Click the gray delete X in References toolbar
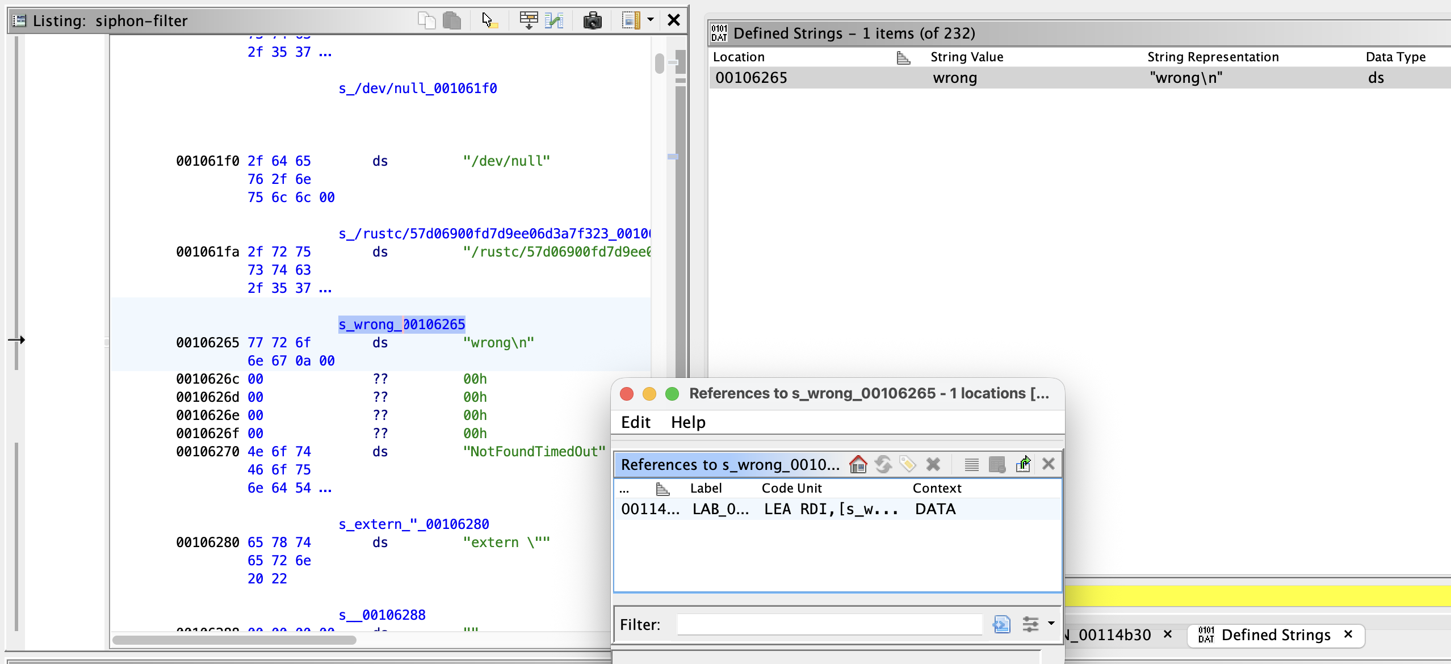1451x664 pixels. tap(933, 464)
